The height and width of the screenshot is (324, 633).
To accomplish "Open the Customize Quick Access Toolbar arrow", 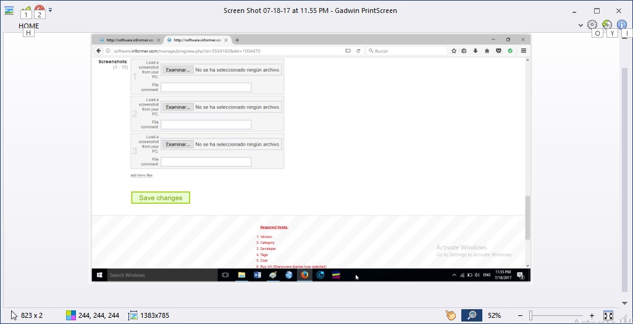I will pyautogui.click(x=51, y=10).
